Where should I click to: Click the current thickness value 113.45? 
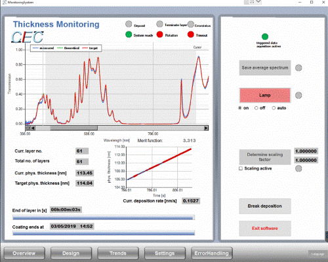85,173
